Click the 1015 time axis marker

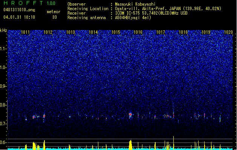pos(116,32)
